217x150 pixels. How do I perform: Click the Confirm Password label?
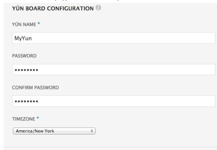(x=35, y=87)
